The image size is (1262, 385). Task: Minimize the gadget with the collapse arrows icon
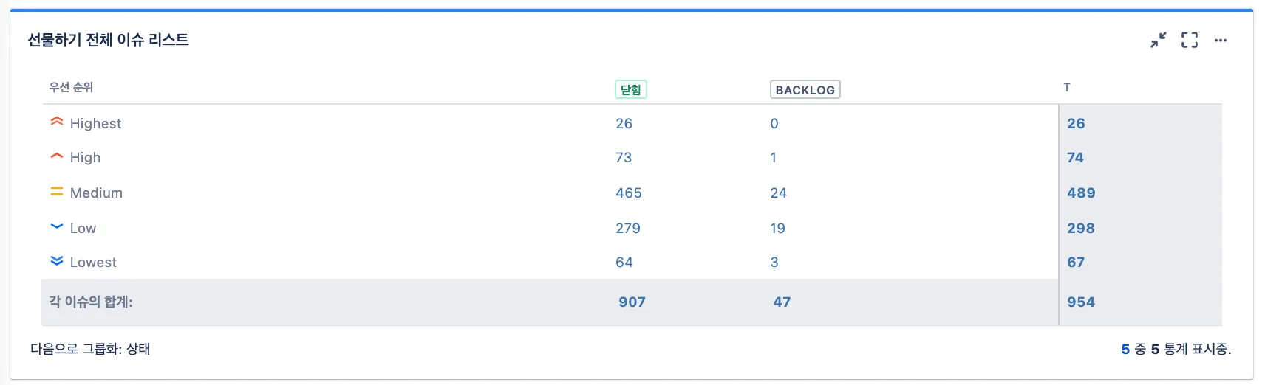[x=1158, y=40]
